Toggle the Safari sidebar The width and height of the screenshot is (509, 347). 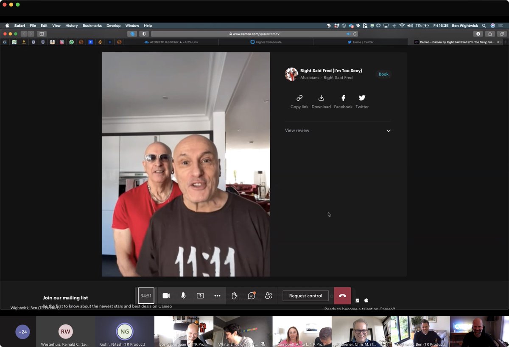42,34
